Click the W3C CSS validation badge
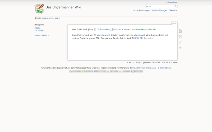This screenshot has width=212, height=132. tap(124, 71)
